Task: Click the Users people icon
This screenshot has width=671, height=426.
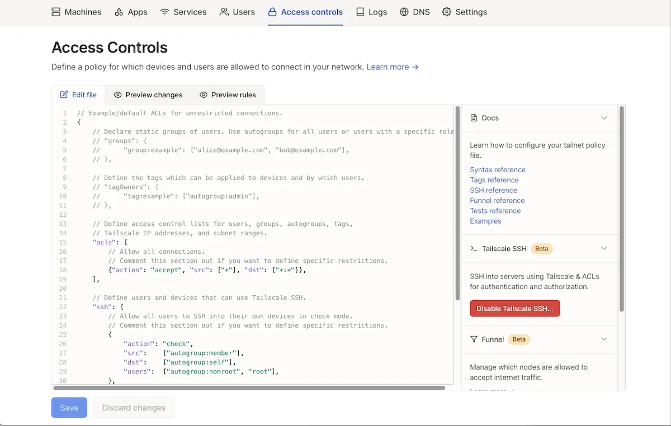Action: tap(224, 12)
